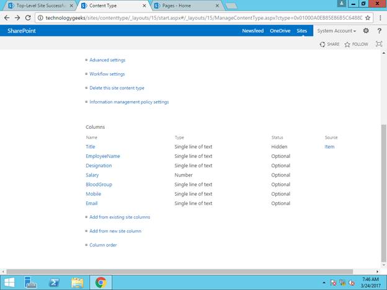The image size is (387, 290).
Task: Open Windows Start menu
Action: [x=9, y=283]
